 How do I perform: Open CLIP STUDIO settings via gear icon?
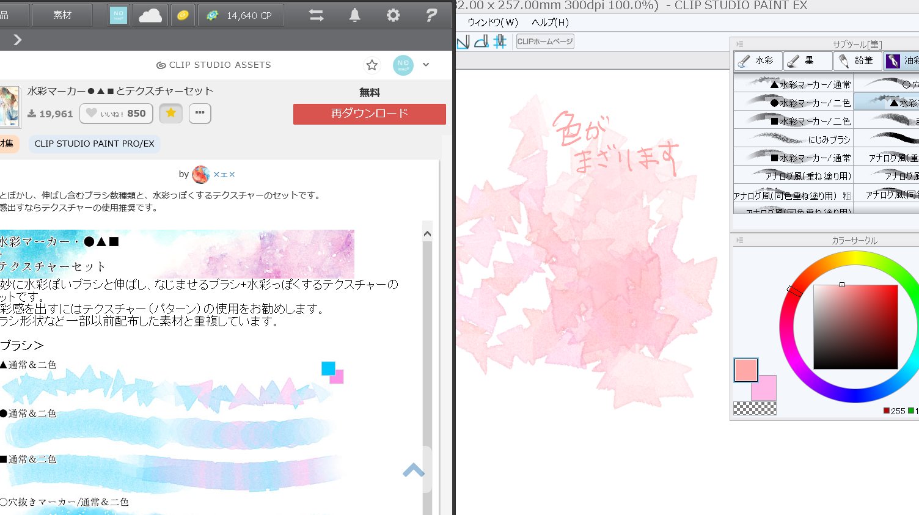pos(393,15)
